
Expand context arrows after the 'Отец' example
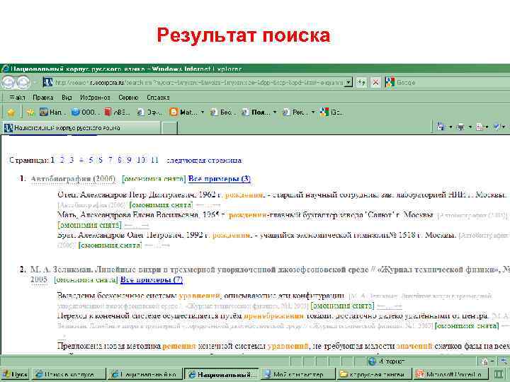point(208,205)
